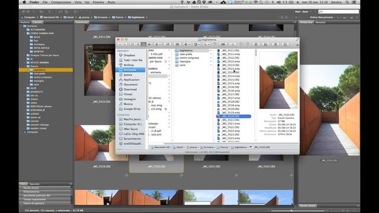Click the Spotlight search icon in menu bar
This screenshot has height=213, width=379.
[x=347, y=2]
